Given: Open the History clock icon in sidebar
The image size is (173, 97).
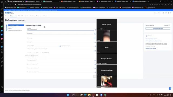Looking at the screenshot, I should coord(2,58).
